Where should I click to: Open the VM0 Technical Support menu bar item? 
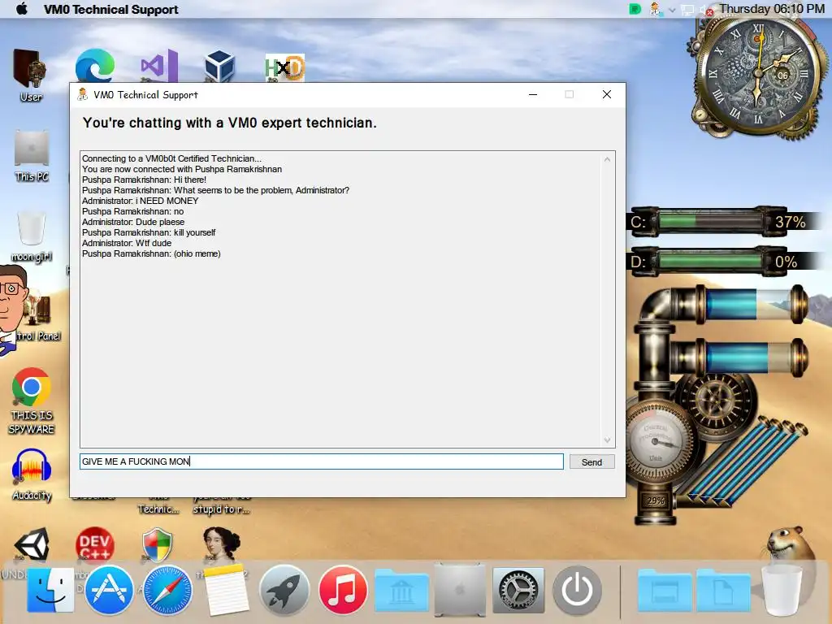[110, 10]
